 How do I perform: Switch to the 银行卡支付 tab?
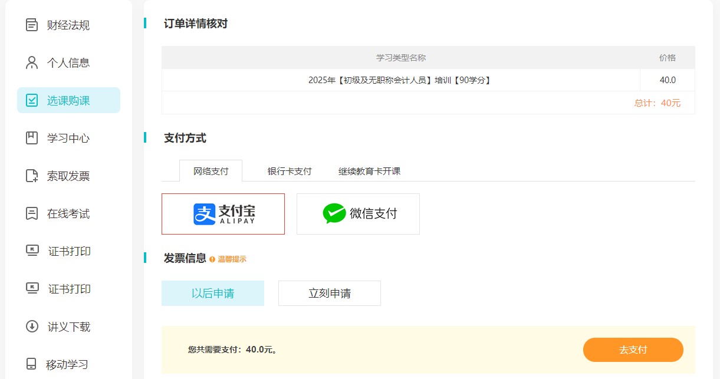(x=290, y=172)
